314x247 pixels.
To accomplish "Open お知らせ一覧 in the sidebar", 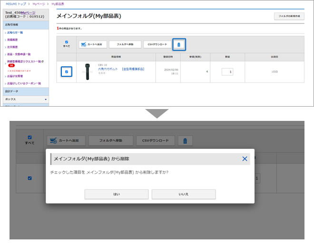I will 15,33.
